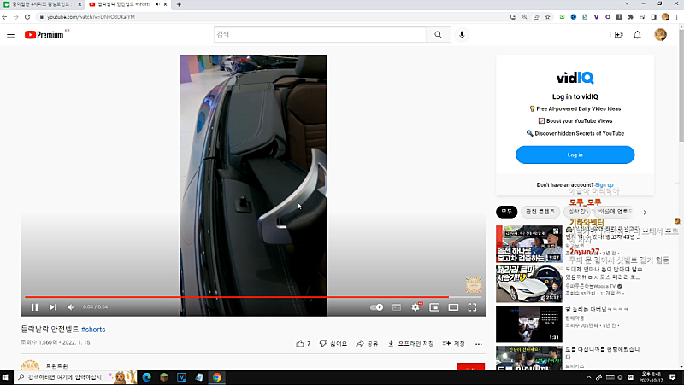The image size is (684, 385).
Task: Download the video for offline viewing
Action: coord(410,344)
